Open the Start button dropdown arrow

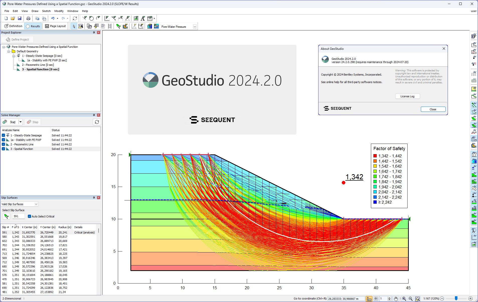coord(21,122)
